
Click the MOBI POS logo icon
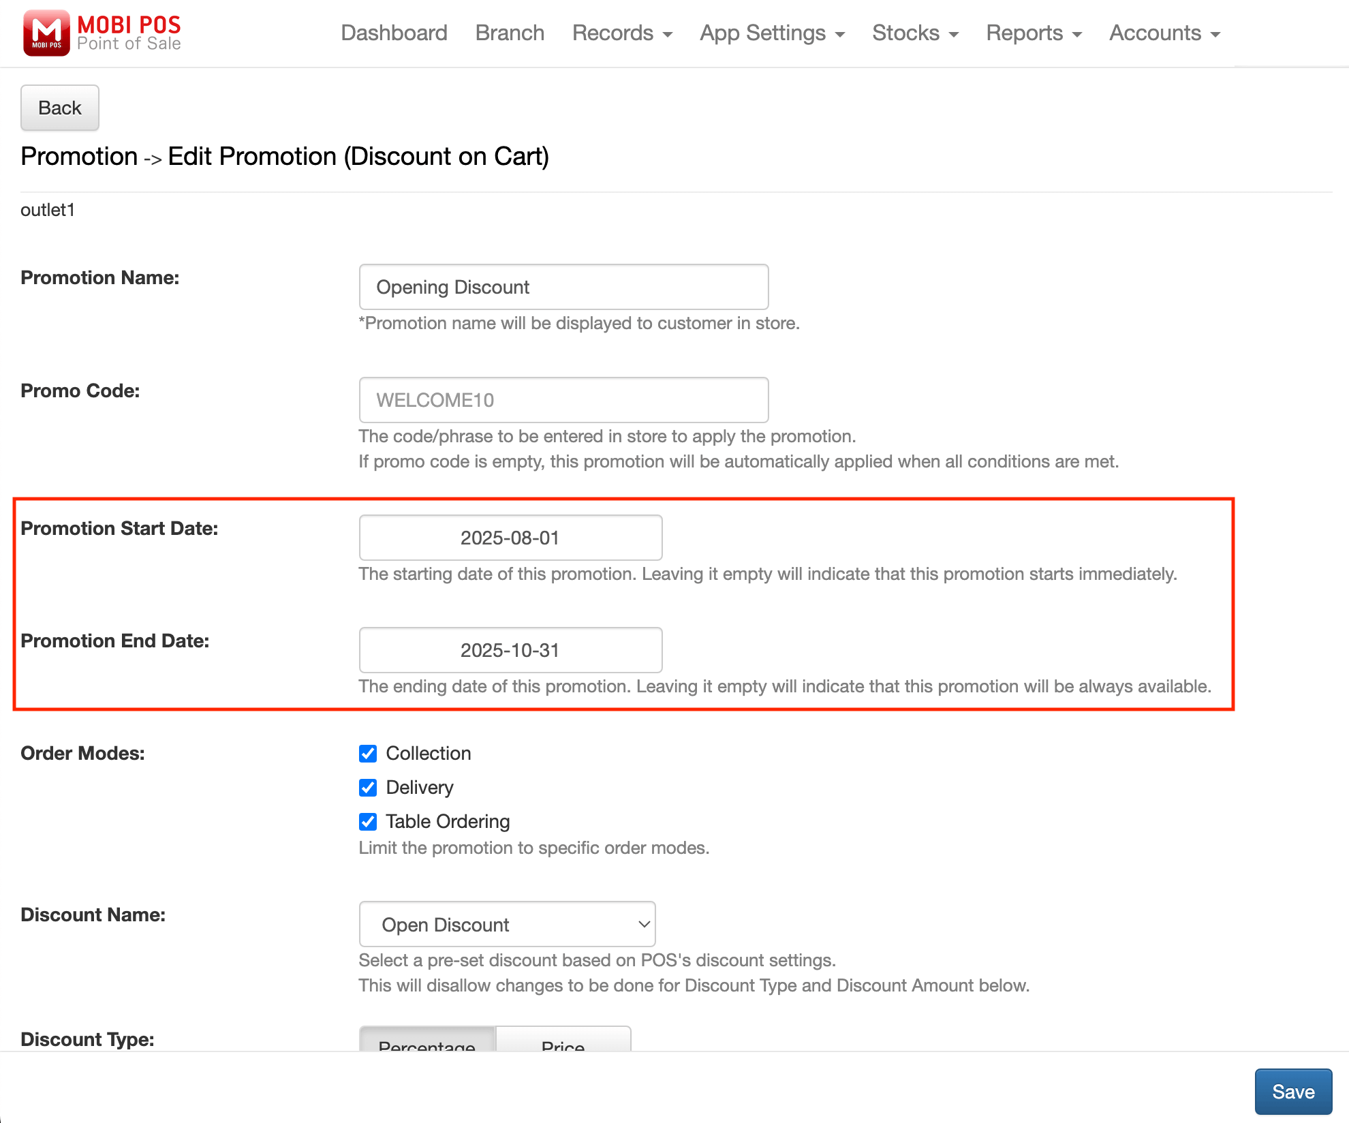[x=46, y=33]
